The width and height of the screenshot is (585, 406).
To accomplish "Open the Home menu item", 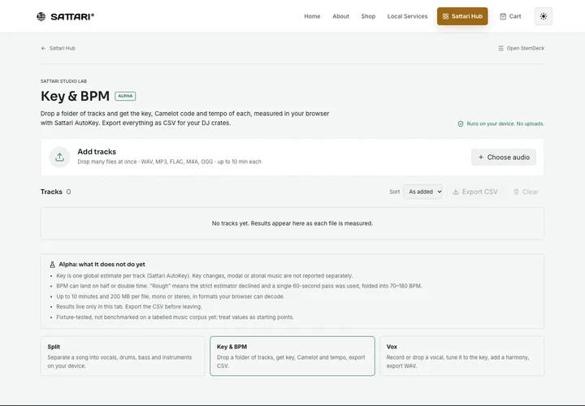I will (312, 16).
